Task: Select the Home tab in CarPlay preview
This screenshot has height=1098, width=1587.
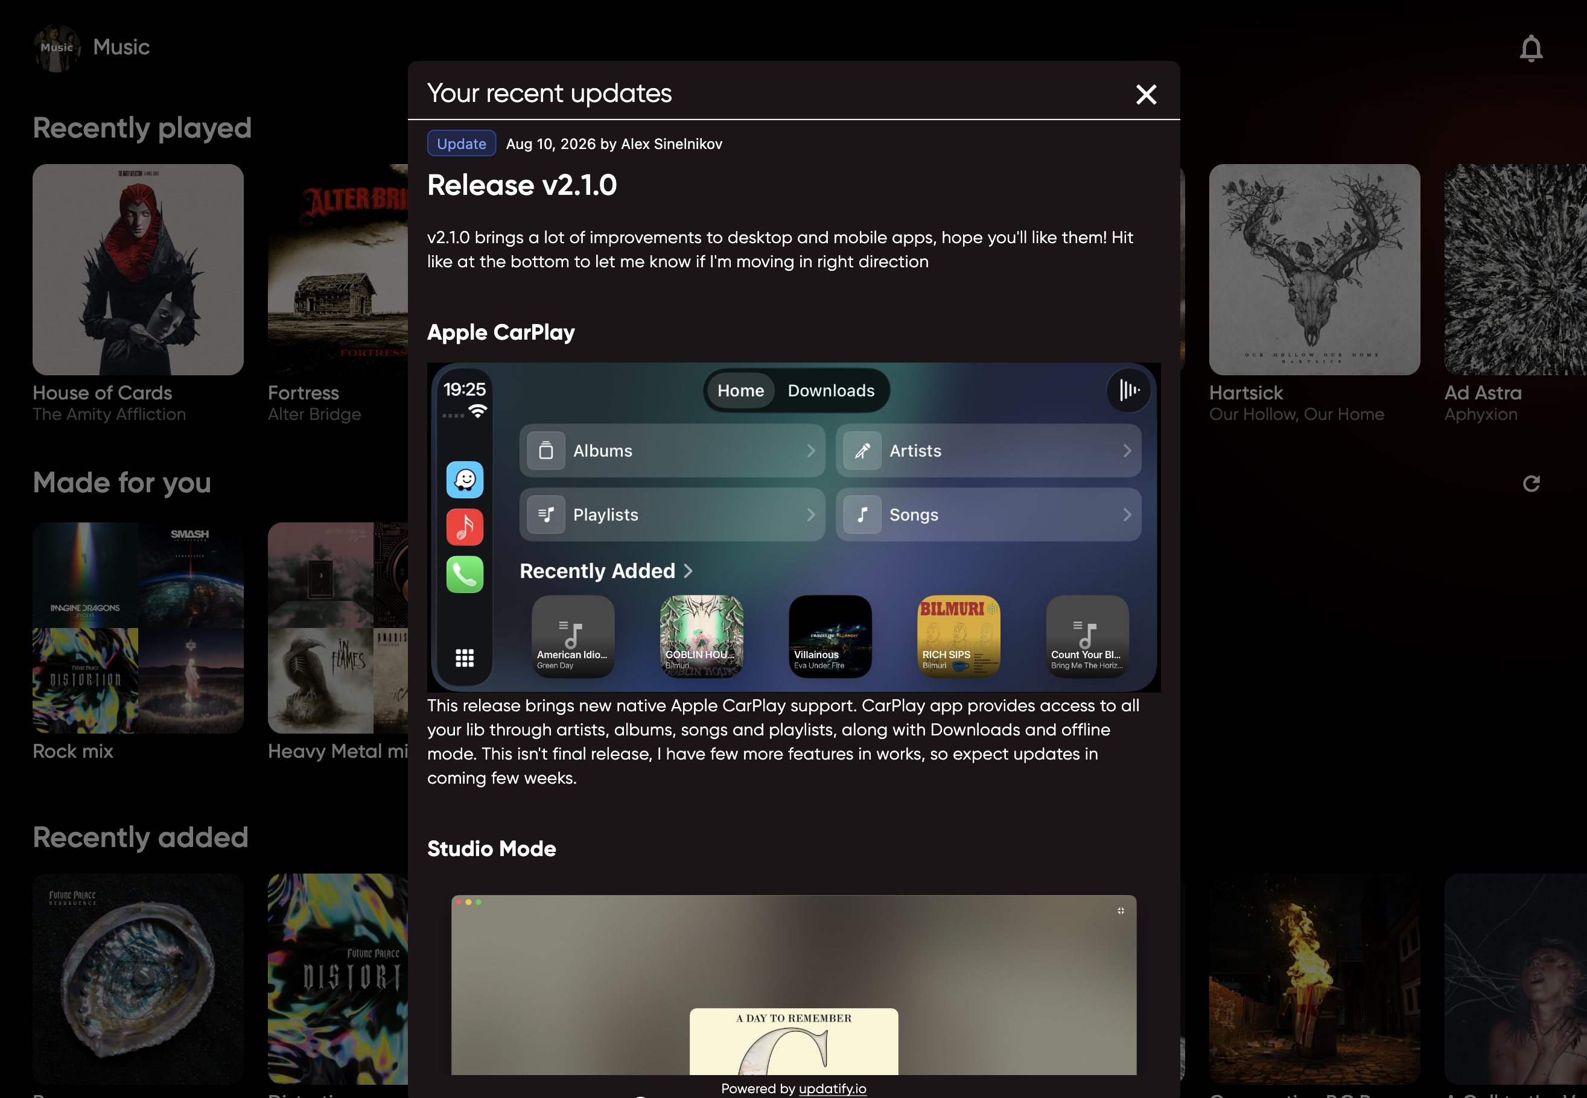Action: coord(740,391)
